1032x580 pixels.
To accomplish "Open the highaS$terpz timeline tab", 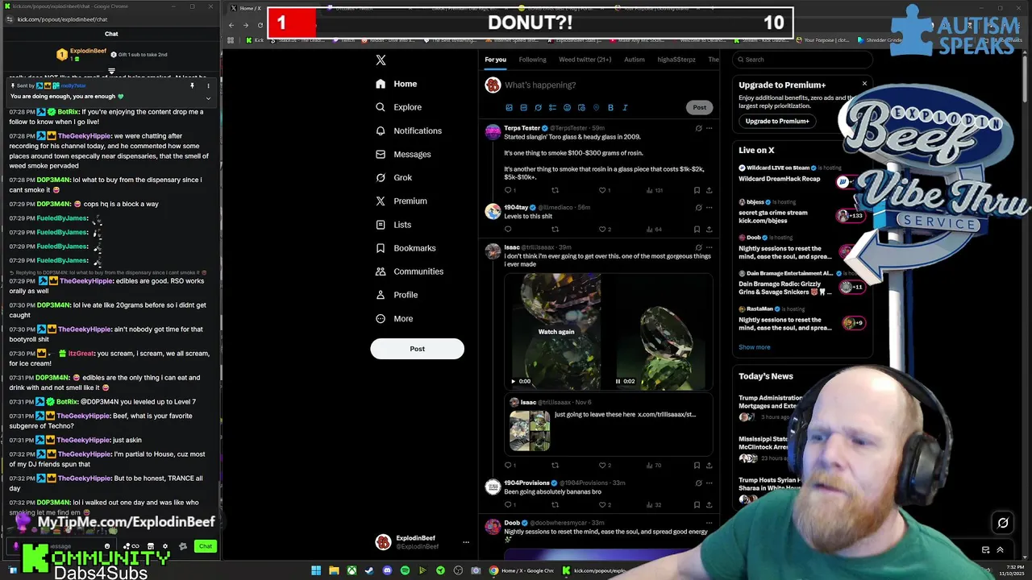I will pos(676,60).
